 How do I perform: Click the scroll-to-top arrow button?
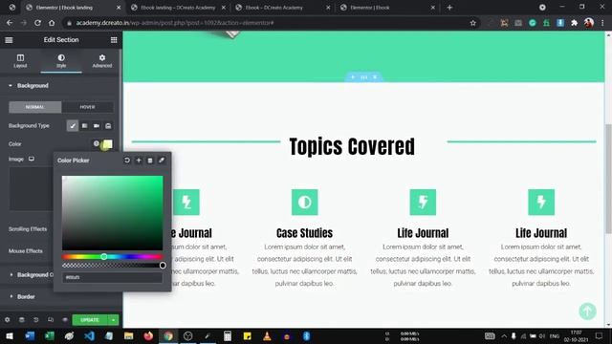587,312
